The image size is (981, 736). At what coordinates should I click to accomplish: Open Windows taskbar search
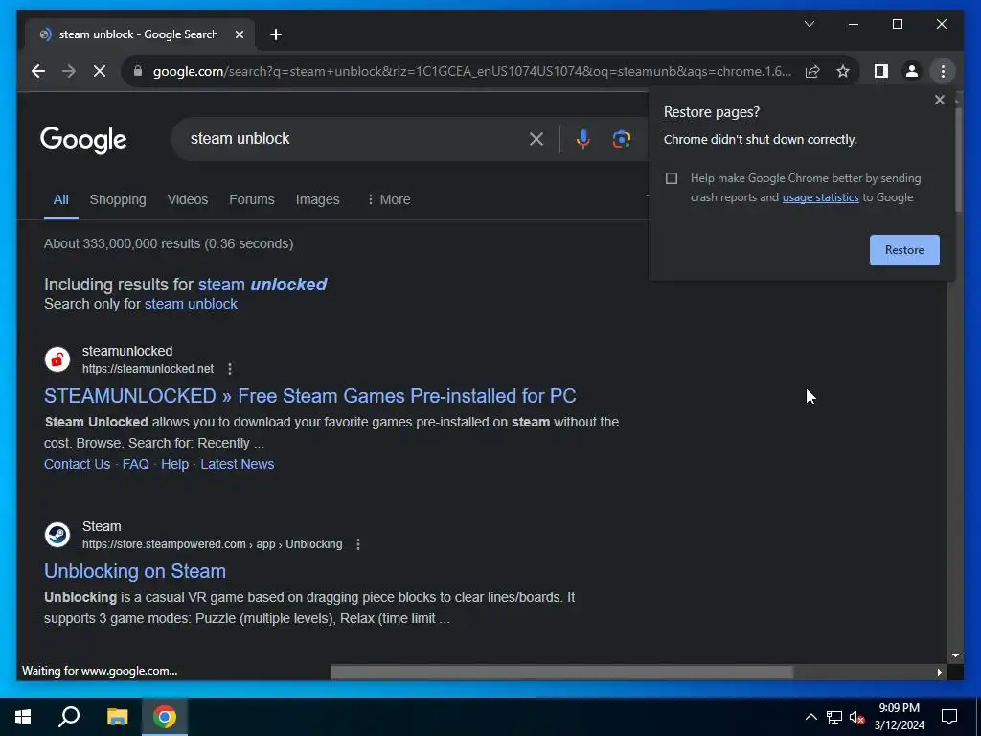(x=69, y=717)
